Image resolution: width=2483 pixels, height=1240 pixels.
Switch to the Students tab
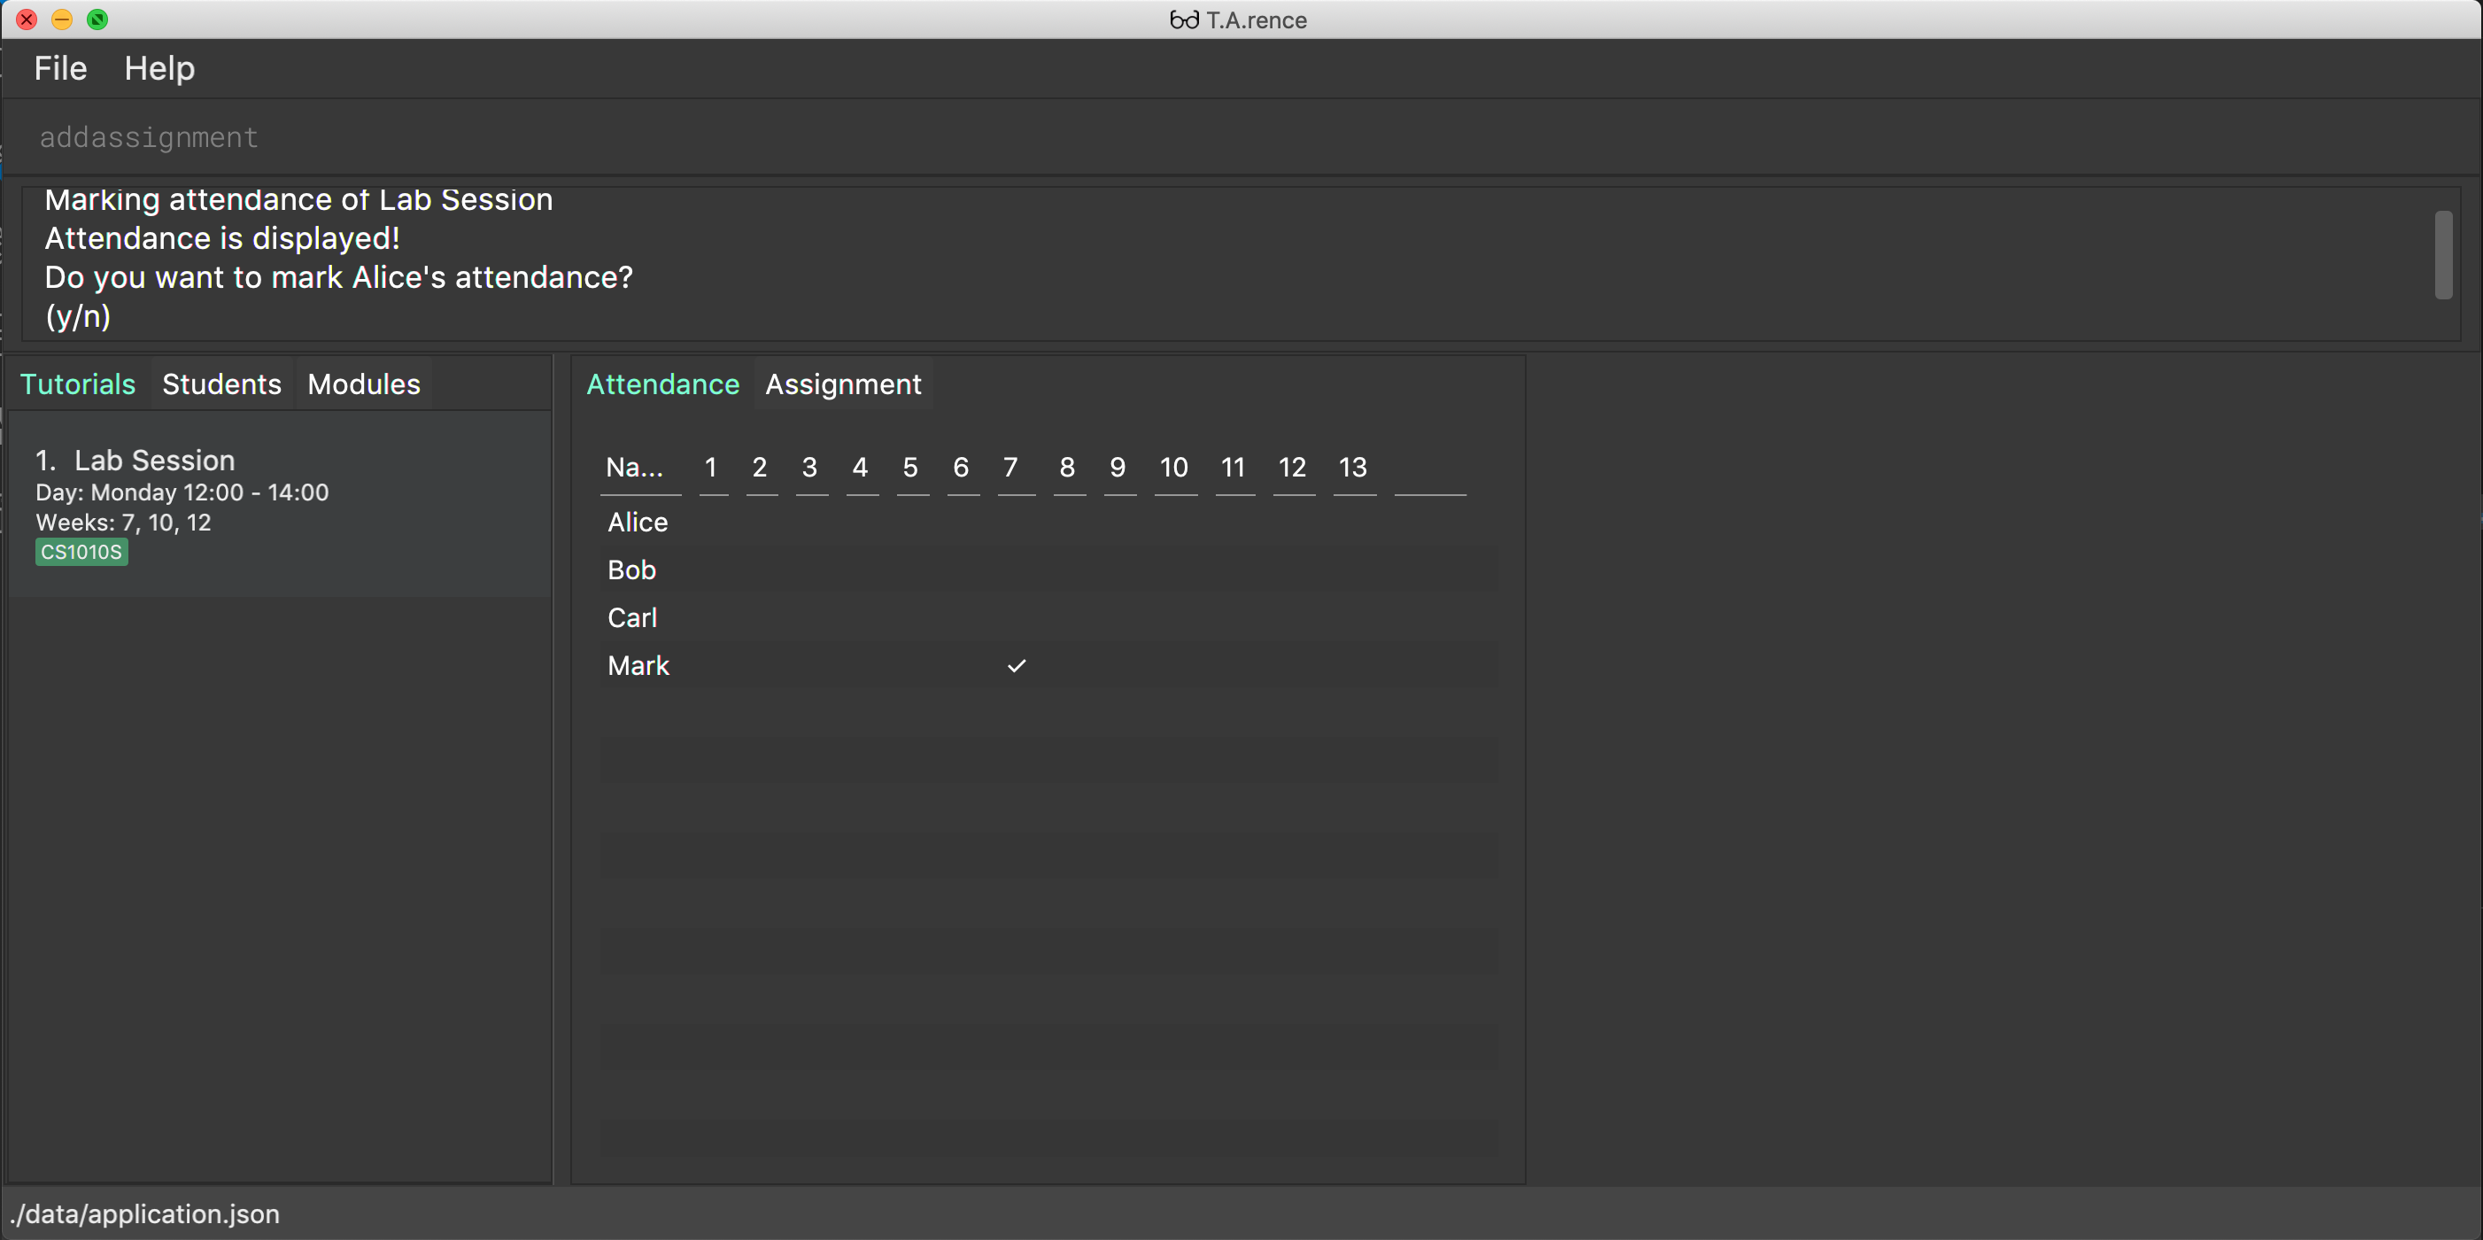point(221,384)
